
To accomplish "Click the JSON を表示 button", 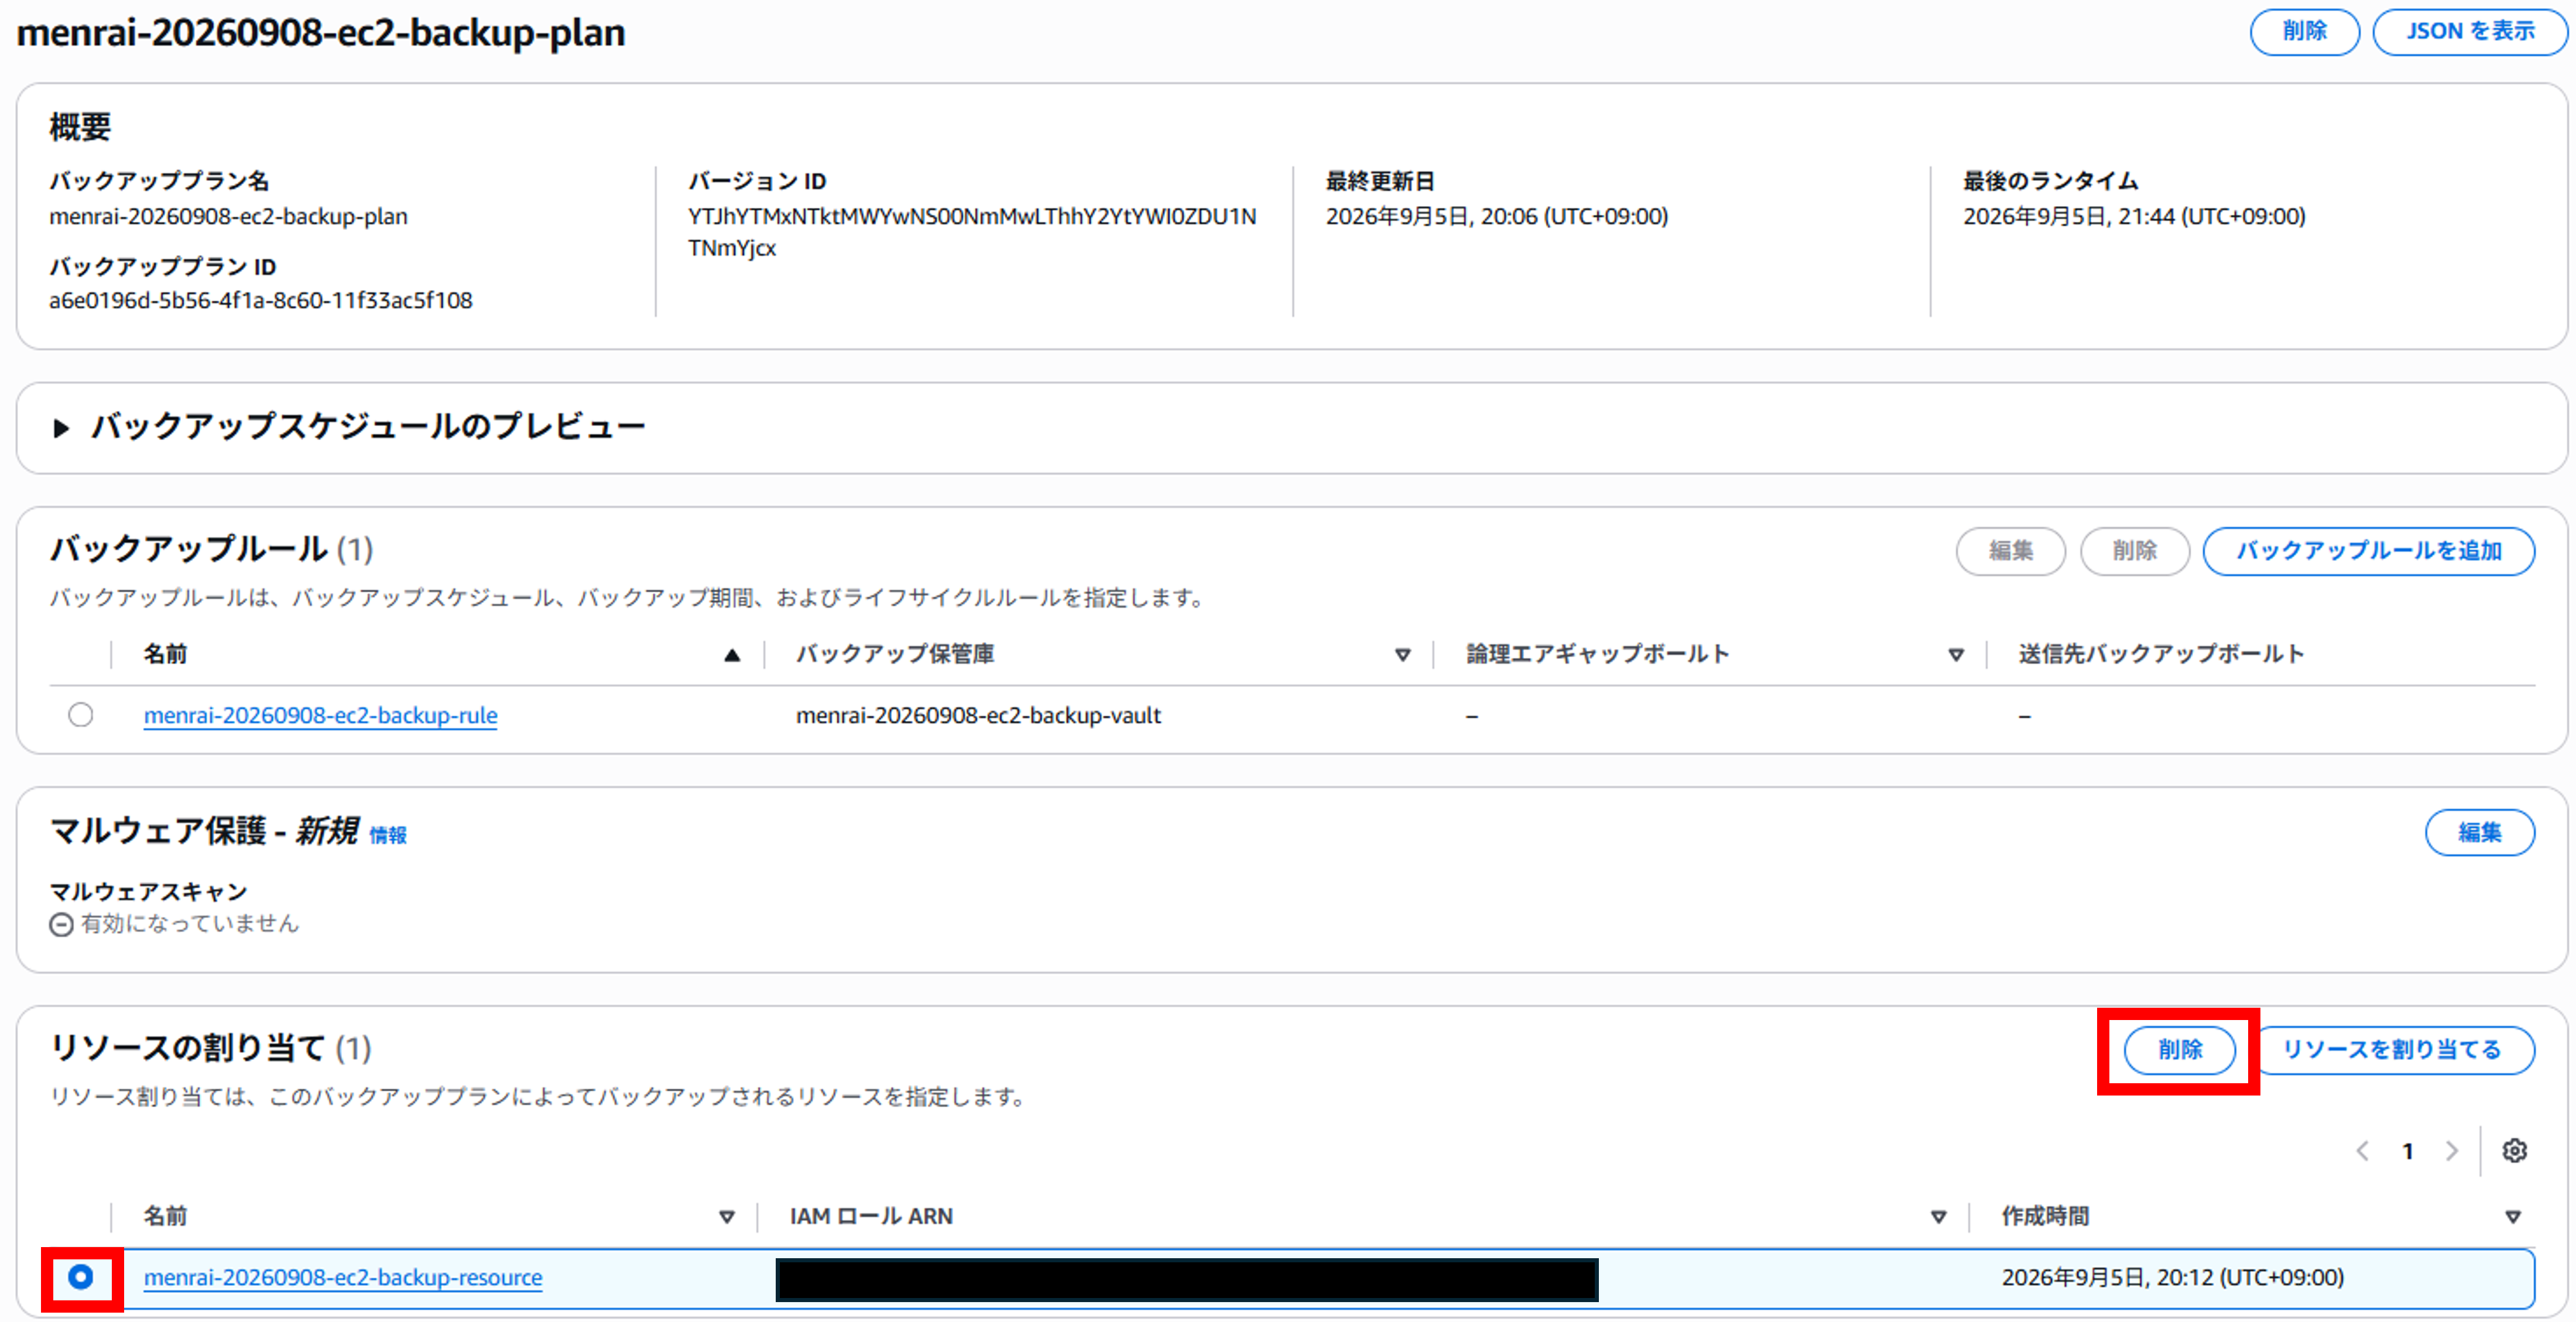I will (2469, 31).
